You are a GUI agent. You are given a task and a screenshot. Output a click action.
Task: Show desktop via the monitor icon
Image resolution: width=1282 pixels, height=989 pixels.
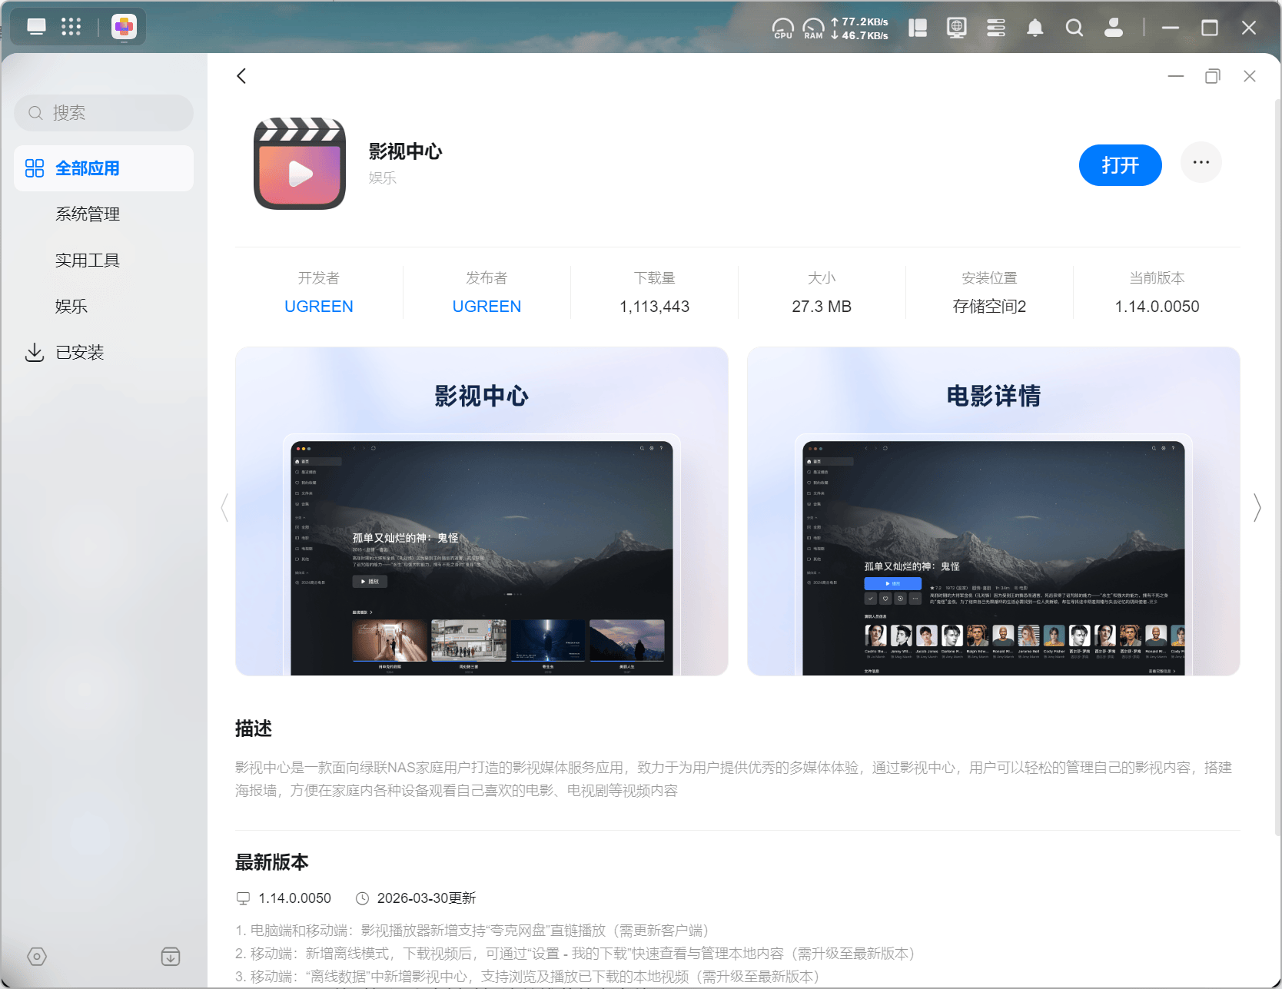click(36, 27)
